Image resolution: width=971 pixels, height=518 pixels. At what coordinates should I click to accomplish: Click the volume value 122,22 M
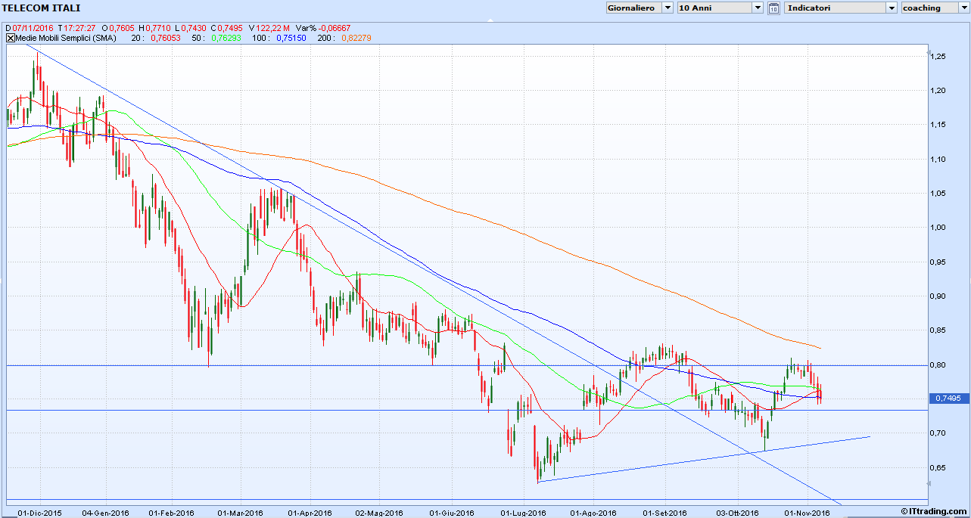274,28
